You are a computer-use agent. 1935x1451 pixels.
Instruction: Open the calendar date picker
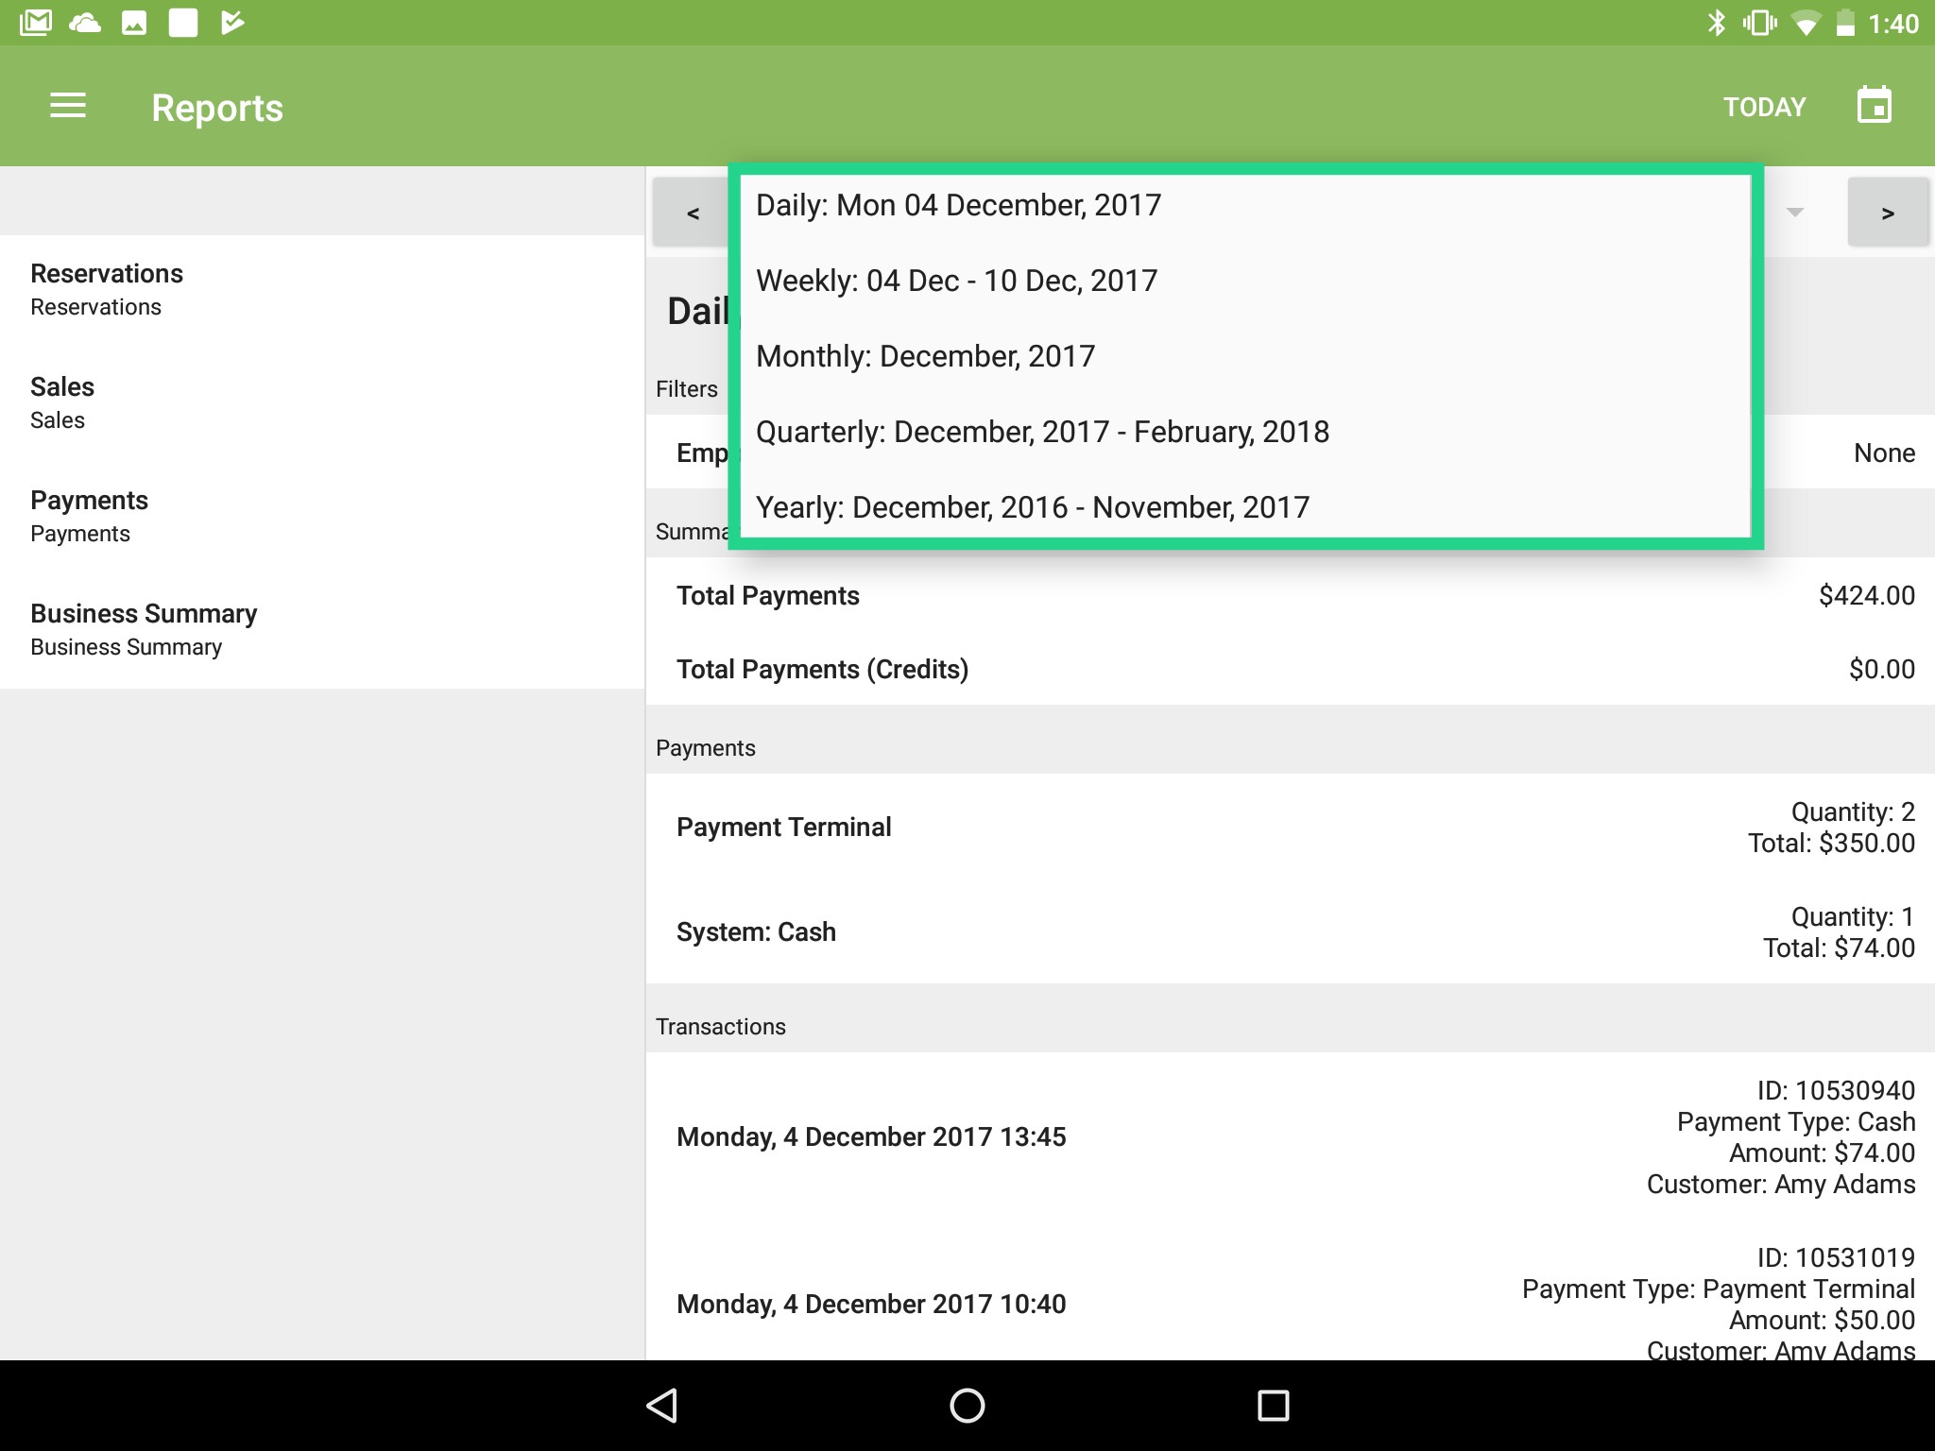coord(1874,105)
